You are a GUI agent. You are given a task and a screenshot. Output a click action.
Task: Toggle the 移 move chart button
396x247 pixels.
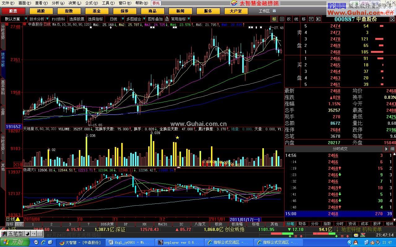pos(303,19)
